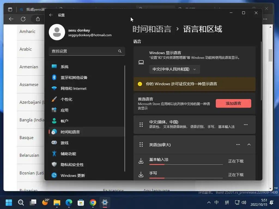The height and width of the screenshot is (209, 279).
Task: Open 蓝牙和其他设备 settings
Action: point(87,78)
